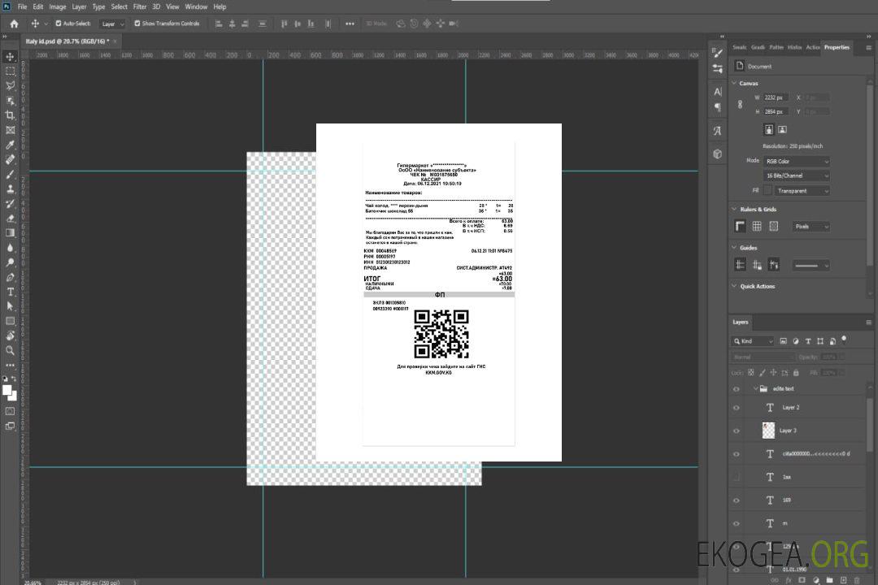Toggle the Auto-Select checkbox
This screenshot has height=585, width=878.
click(58, 24)
